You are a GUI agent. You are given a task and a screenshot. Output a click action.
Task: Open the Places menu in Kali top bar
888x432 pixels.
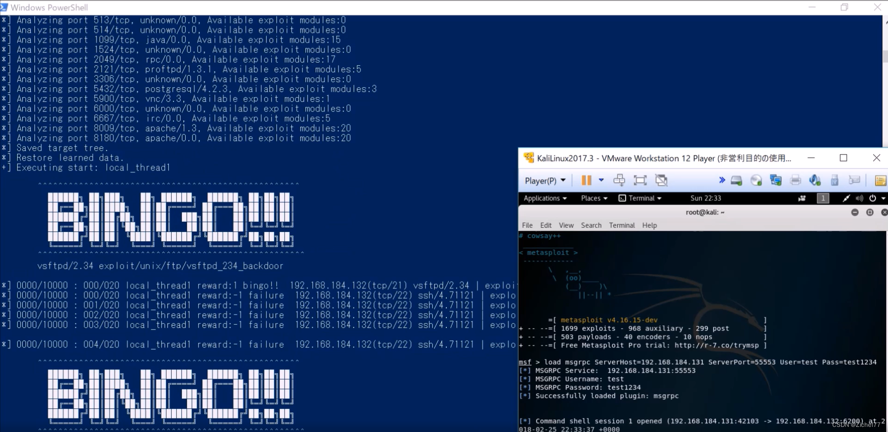tap(594, 198)
